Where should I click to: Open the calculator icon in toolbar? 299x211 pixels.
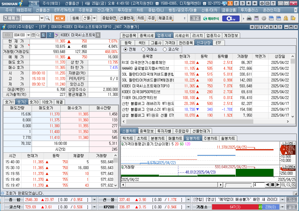pyautogui.click(x=256, y=18)
